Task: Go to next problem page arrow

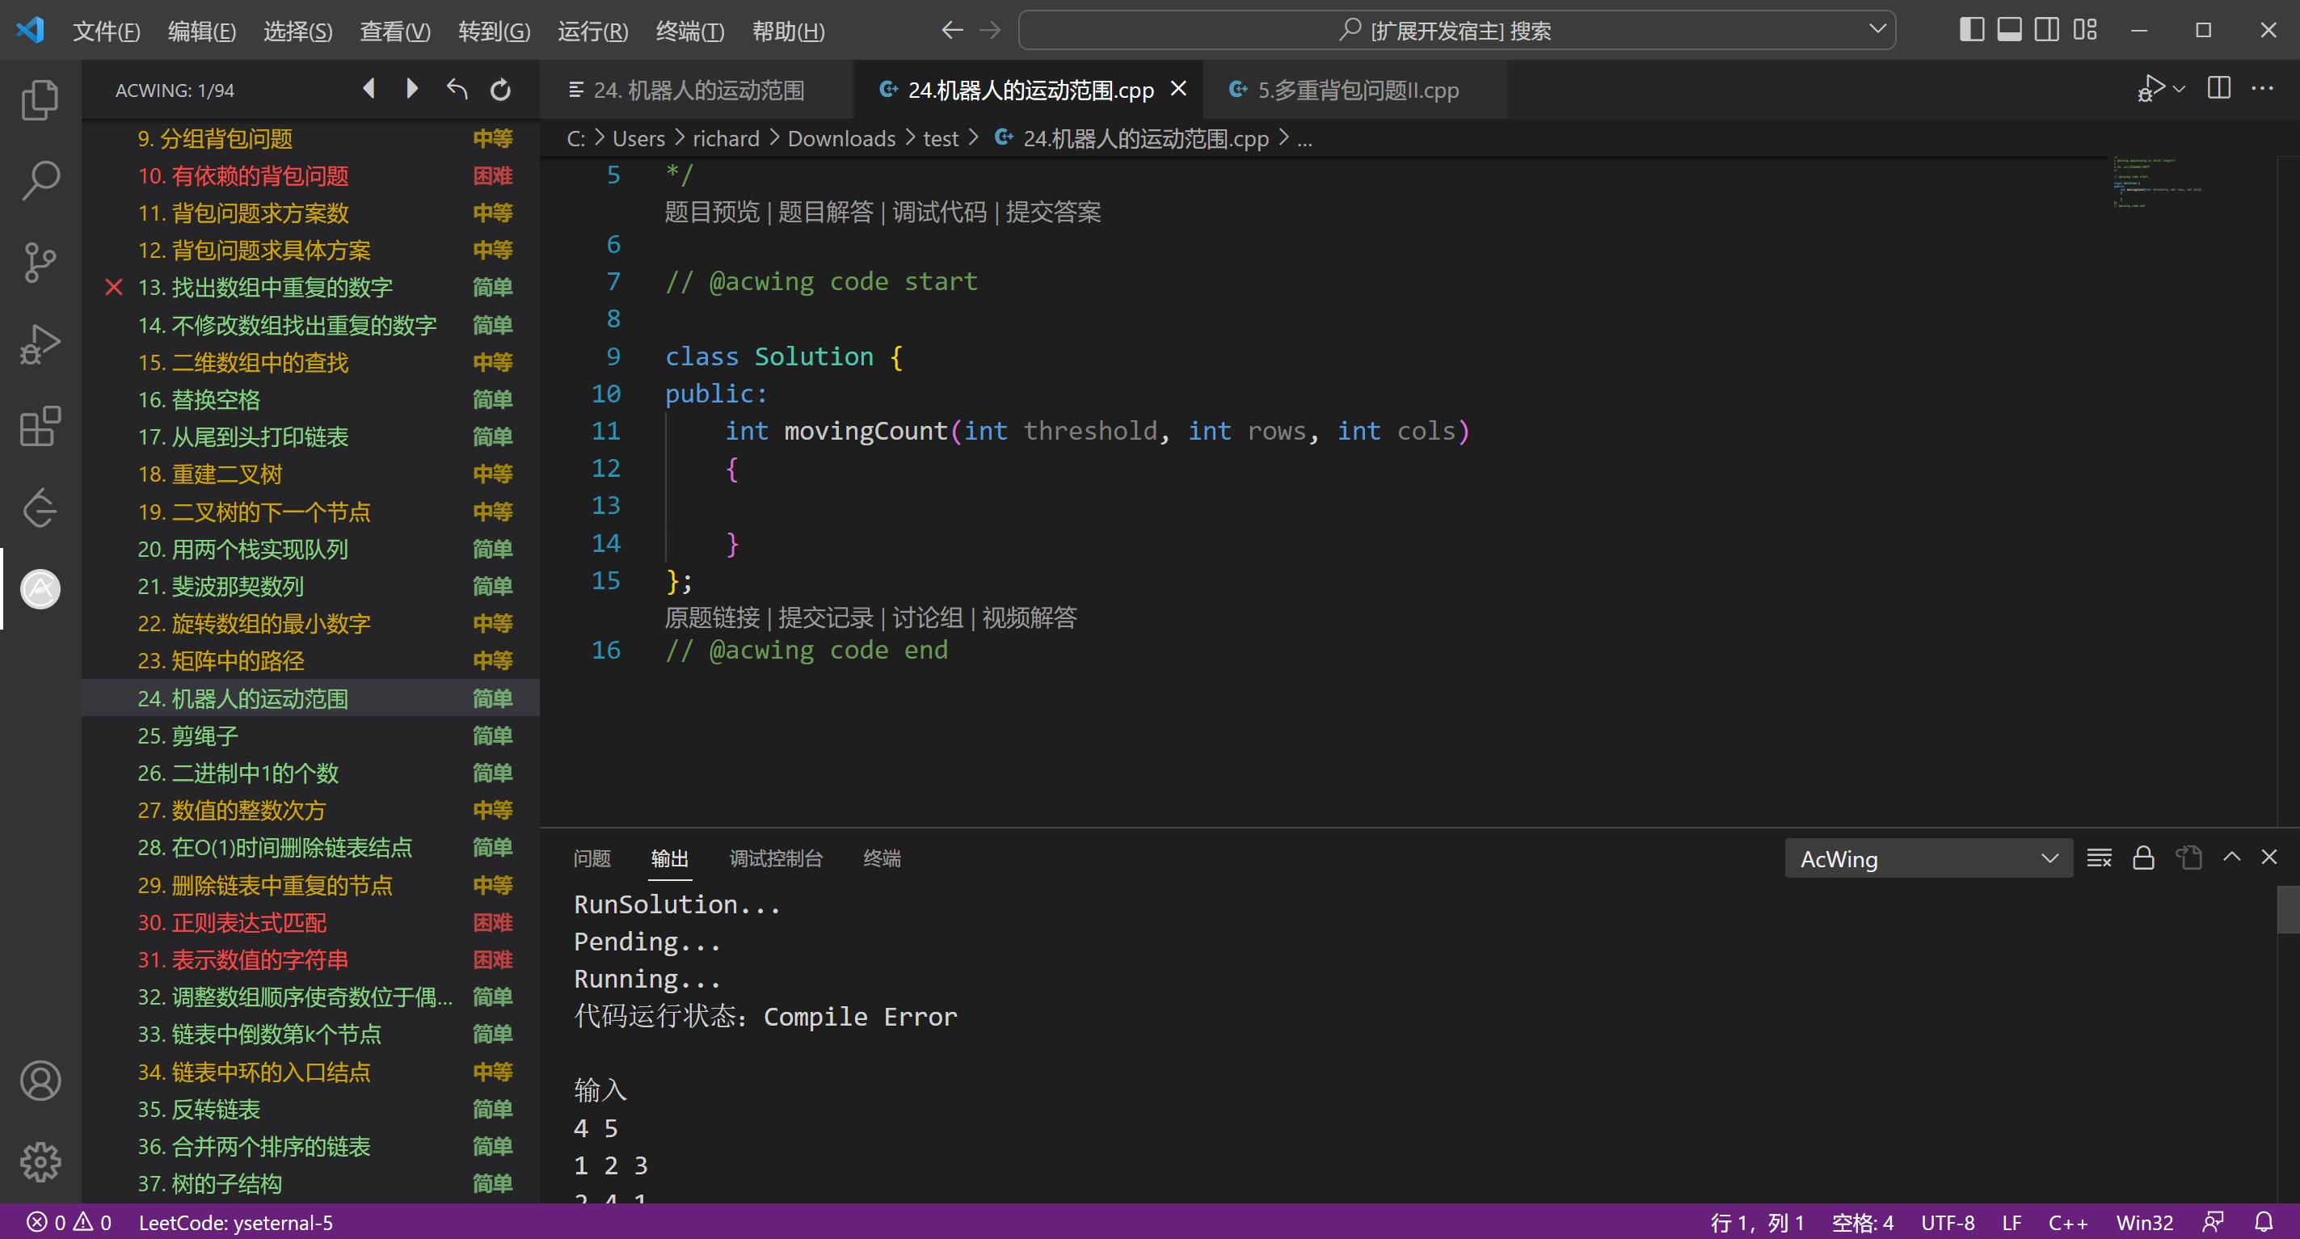Action: tap(411, 89)
